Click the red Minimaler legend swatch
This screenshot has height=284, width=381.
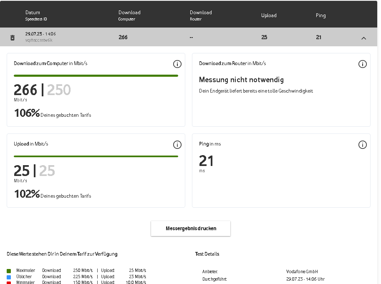[x=9, y=283]
